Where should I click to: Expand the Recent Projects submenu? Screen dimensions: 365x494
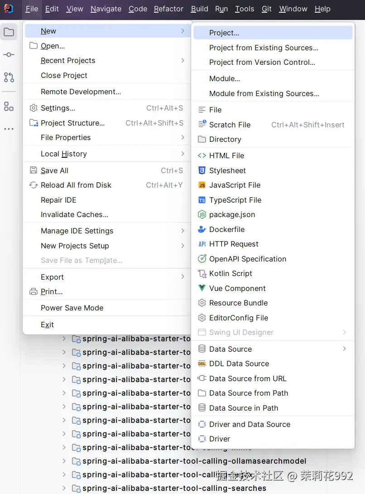pos(182,60)
